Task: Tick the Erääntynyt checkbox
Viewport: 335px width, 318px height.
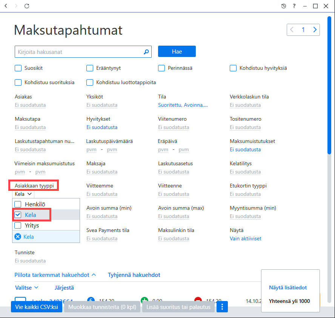Action: click(x=90, y=68)
